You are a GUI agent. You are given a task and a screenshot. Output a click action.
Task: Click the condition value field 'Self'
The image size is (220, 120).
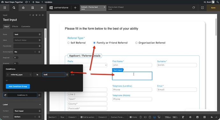54,74
